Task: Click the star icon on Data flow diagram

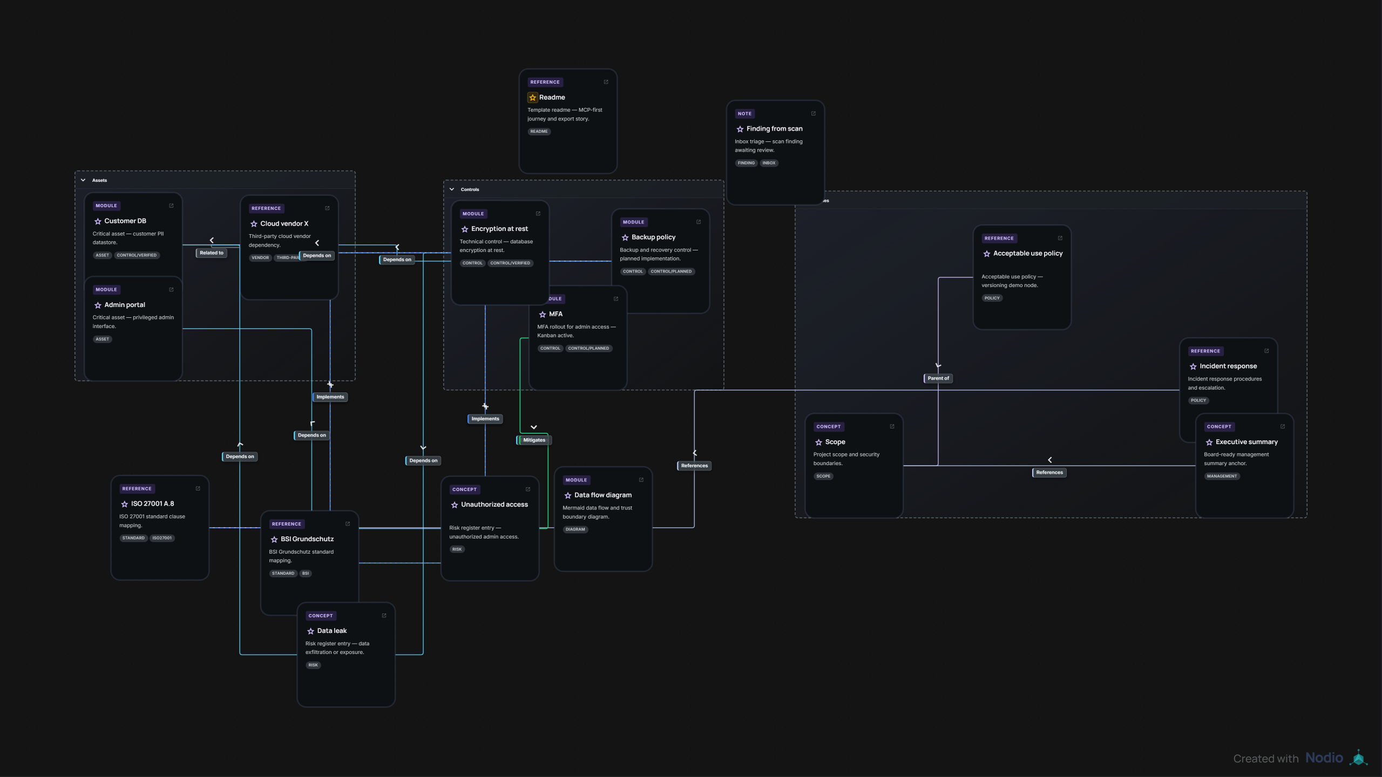Action: click(x=568, y=495)
